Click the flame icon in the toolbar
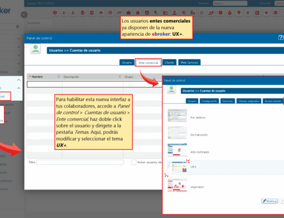Viewport: 284px width, 218px height. click(101, 13)
